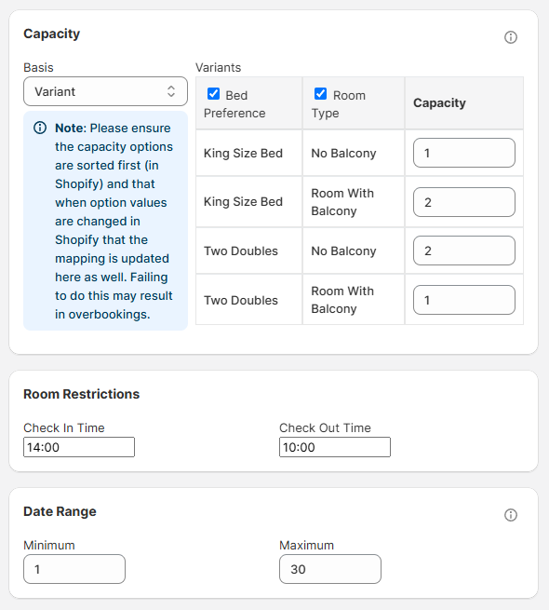This screenshot has height=610, width=549.
Task: Click the Check Out Time field
Action: point(335,447)
